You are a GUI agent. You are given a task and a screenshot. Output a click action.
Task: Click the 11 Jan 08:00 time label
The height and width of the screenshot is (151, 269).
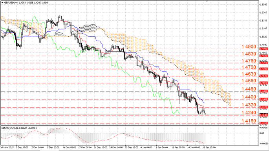(x=178, y=147)
